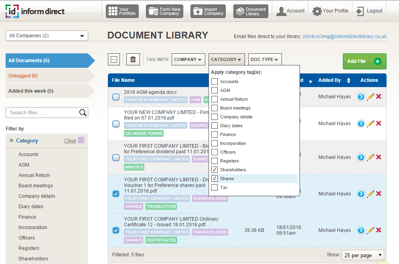This screenshot has width=399, height=264.
Task: Edit the 2016 AGM agenda.docx with pencil
Action: [x=371, y=97]
